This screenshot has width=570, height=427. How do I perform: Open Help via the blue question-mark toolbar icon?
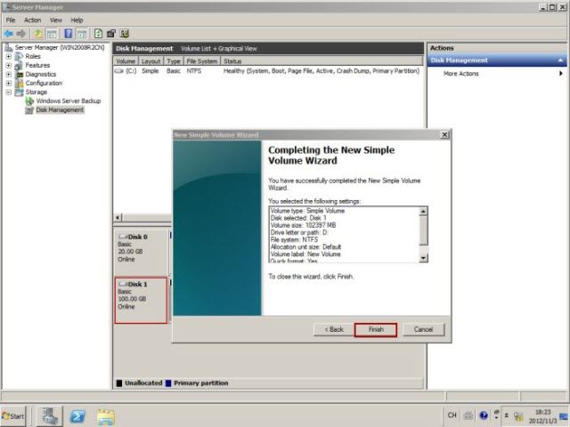coord(68,34)
